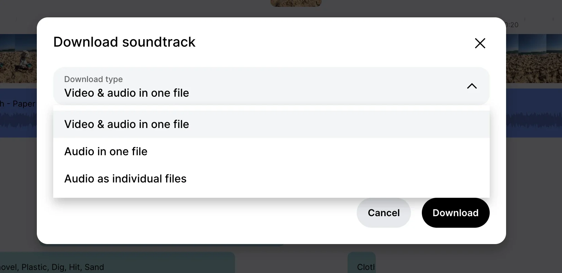Click the 'Download type' label text
562x273 pixels.
point(93,79)
